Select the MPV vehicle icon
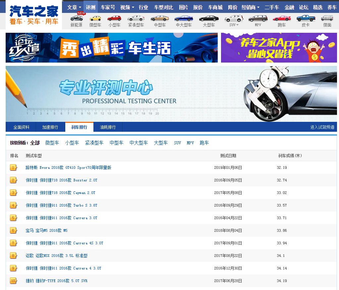Image resolution: width=339 pixels, height=290 pixels. pyautogui.click(x=258, y=19)
